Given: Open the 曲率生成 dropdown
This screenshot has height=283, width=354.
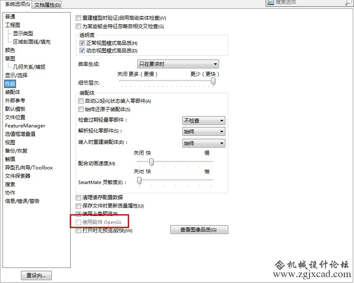Looking at the screenshot, I should [x=178, y=64].
